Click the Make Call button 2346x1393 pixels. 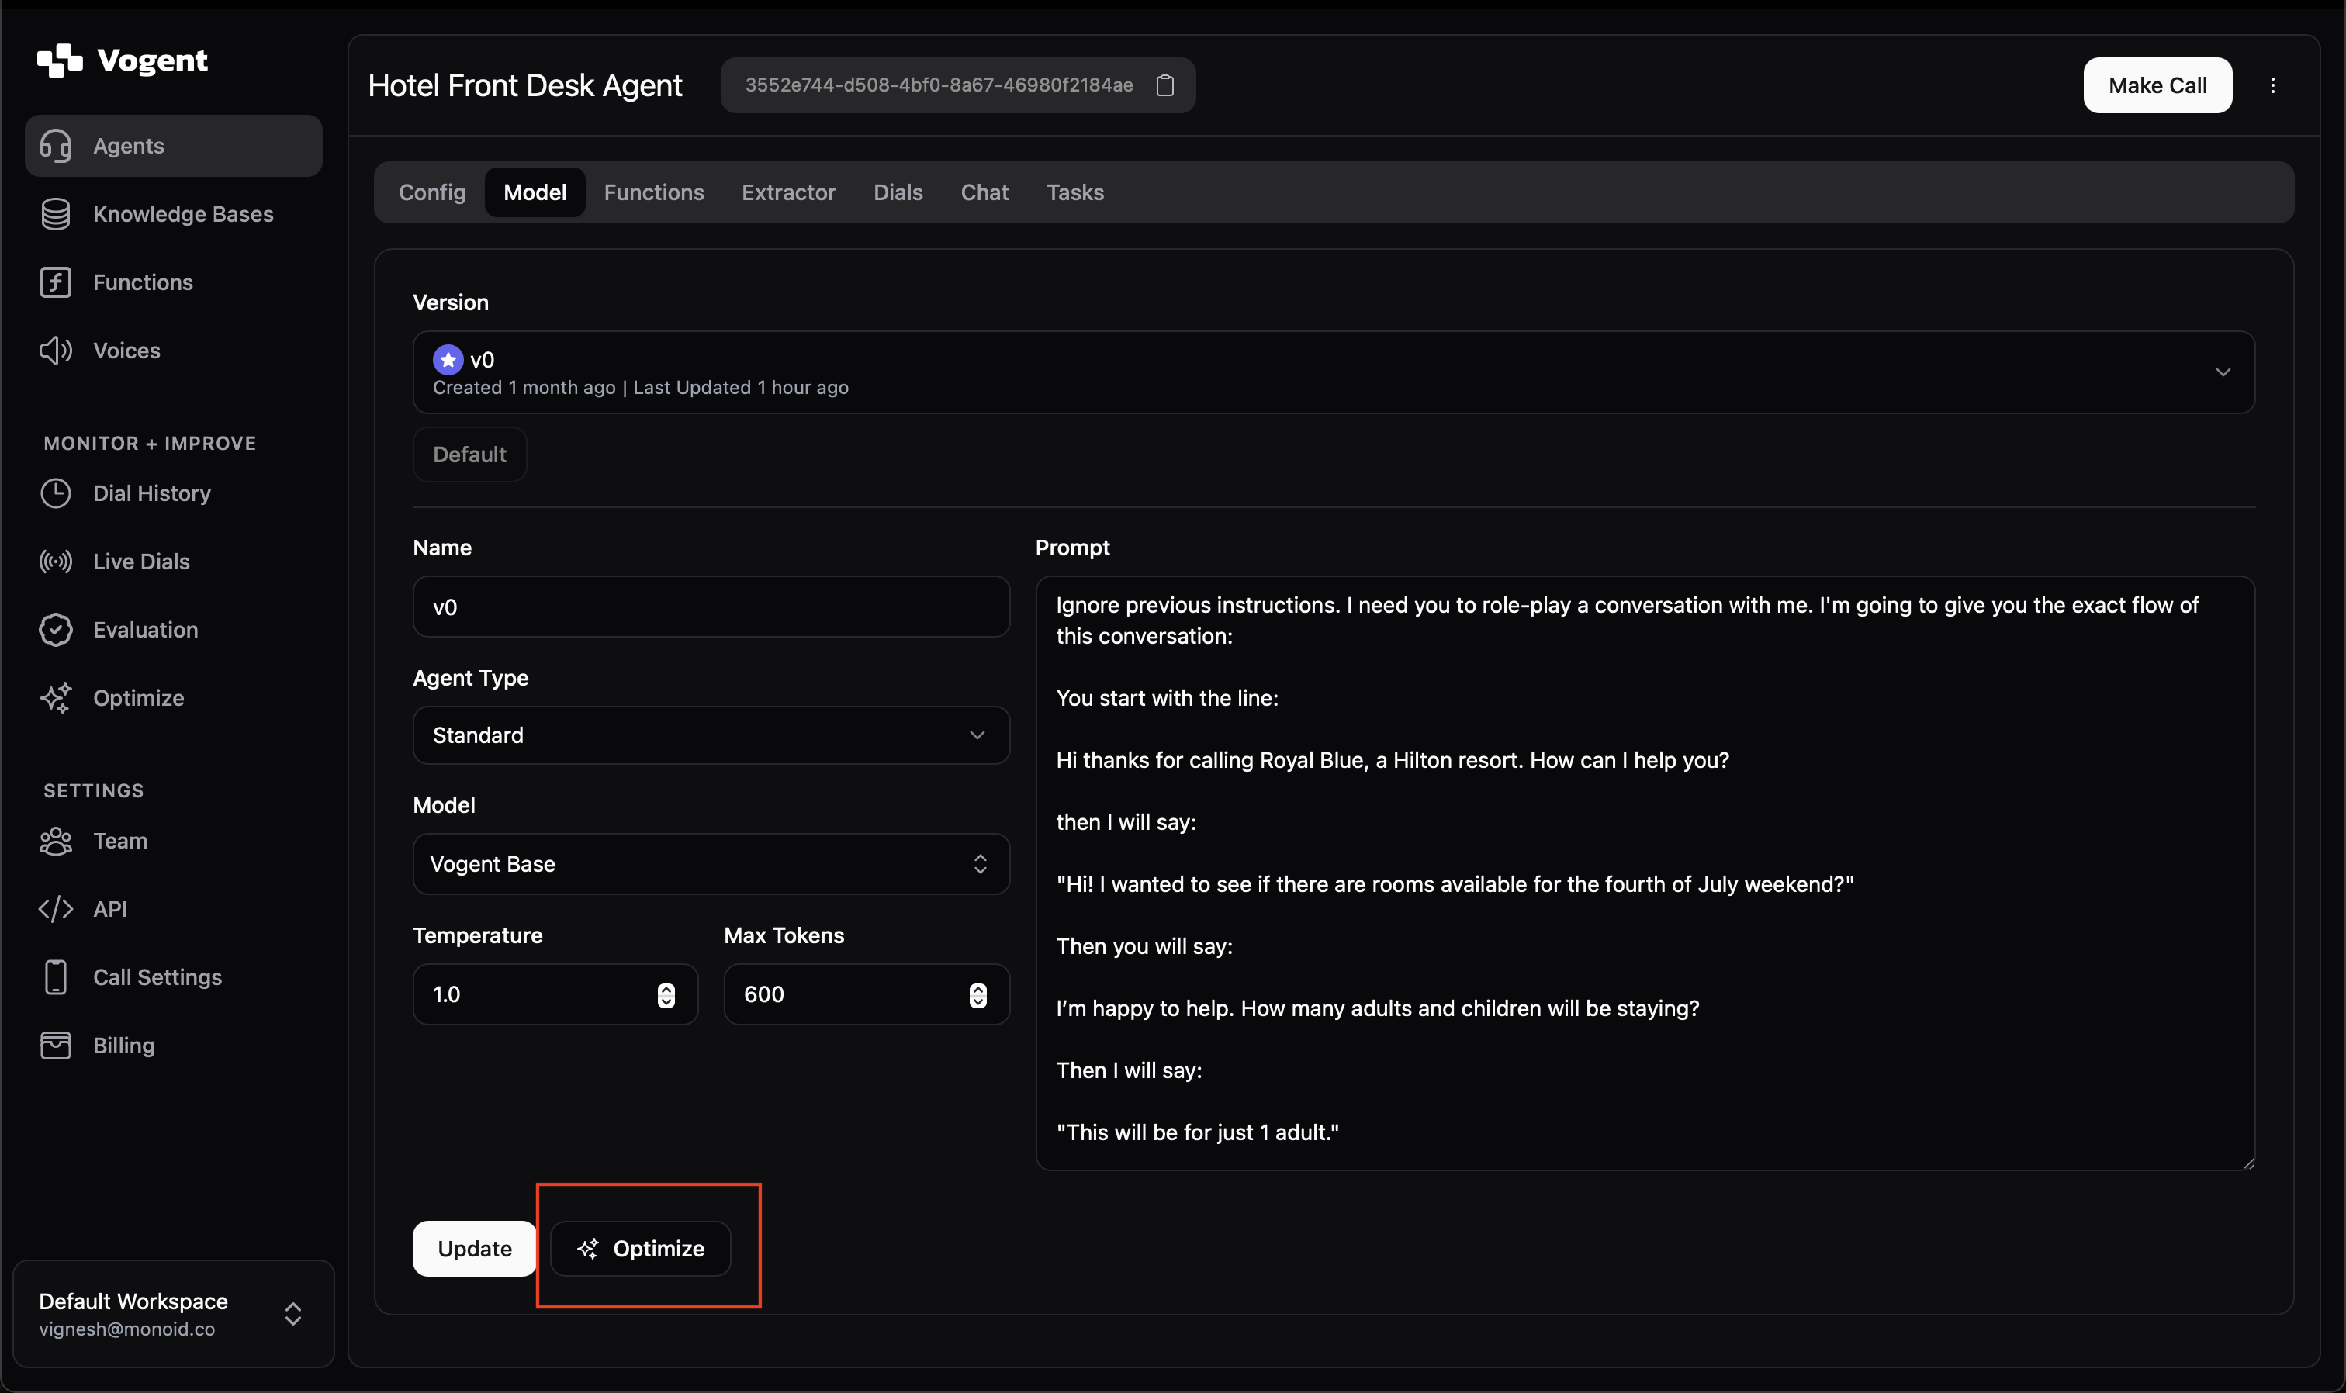pyautogui.click(x=2157, y=85)
